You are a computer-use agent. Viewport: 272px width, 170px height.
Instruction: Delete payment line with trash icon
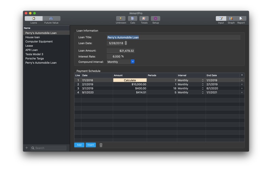[101, 145]
